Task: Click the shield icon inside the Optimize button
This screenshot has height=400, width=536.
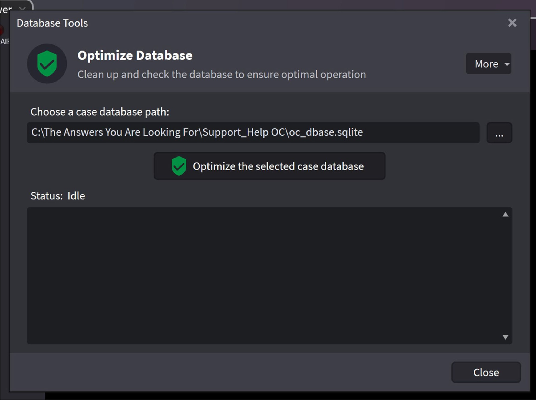Action: coord(179,166)
